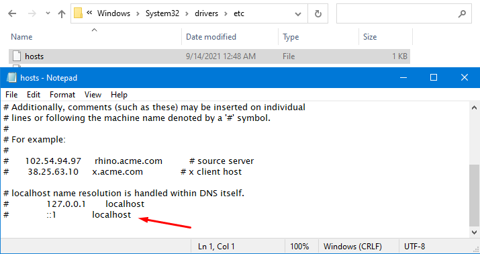Click the Explorer search box

point(403,13)
